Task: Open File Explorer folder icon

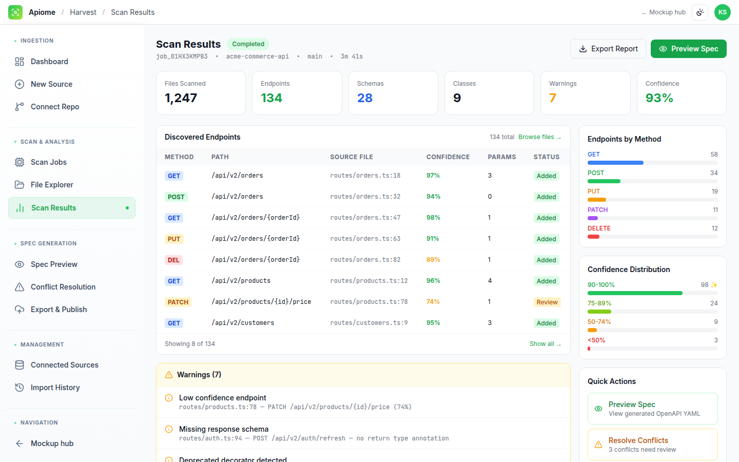Action: coord(20,185)
